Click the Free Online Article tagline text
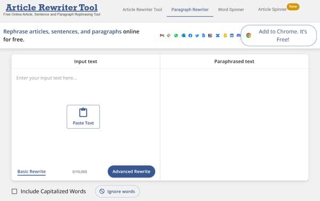 point(52,14)
